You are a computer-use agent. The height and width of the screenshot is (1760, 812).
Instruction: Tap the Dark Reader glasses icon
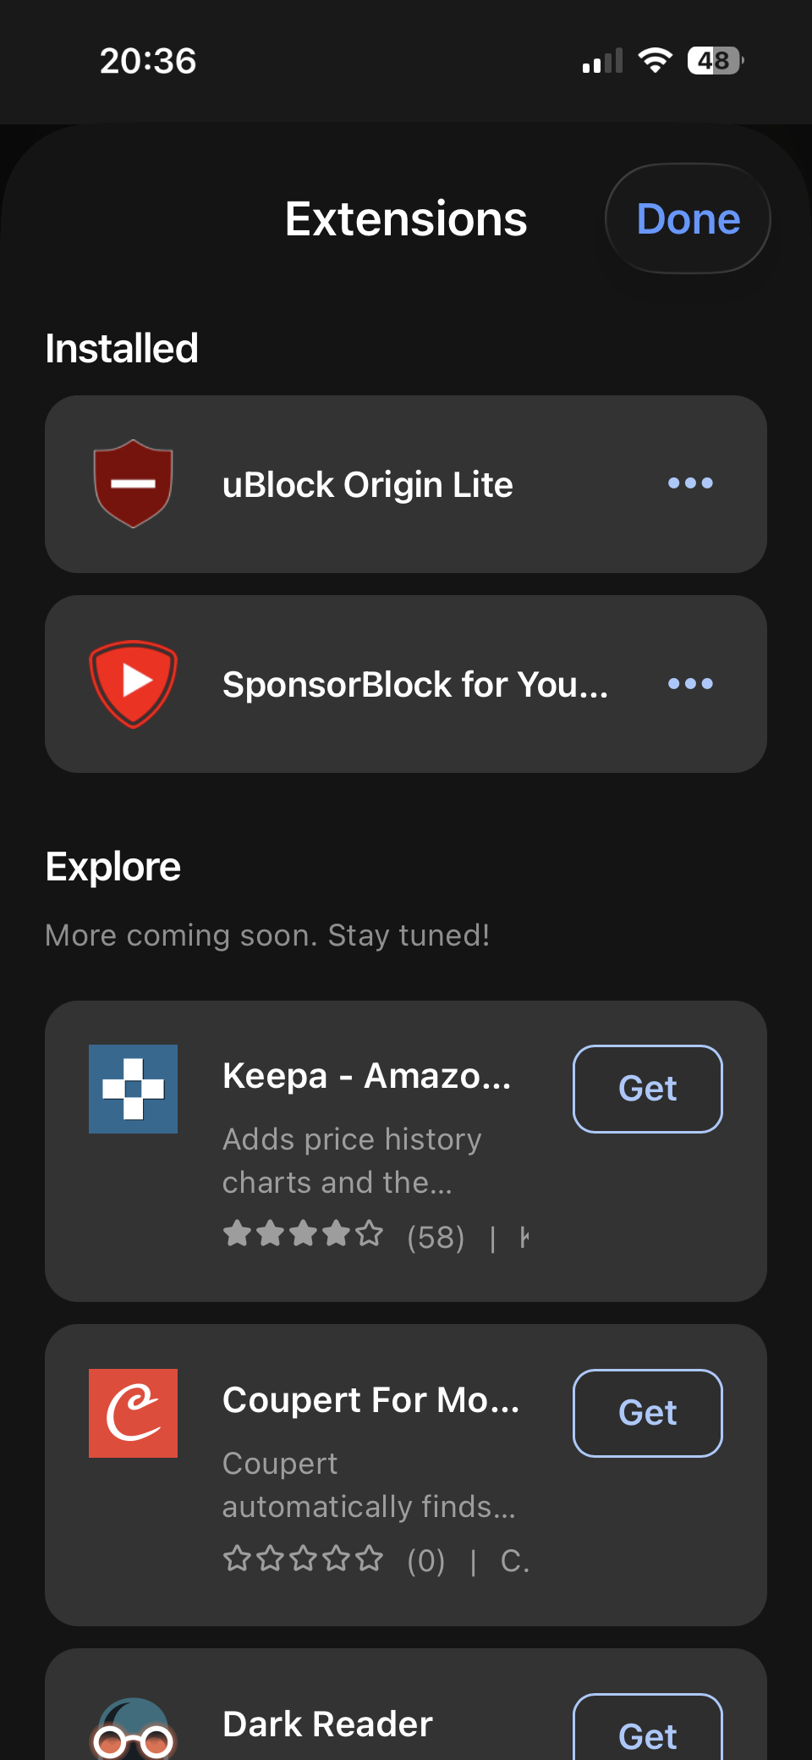pyautogui.click(x=133, y=1731)
